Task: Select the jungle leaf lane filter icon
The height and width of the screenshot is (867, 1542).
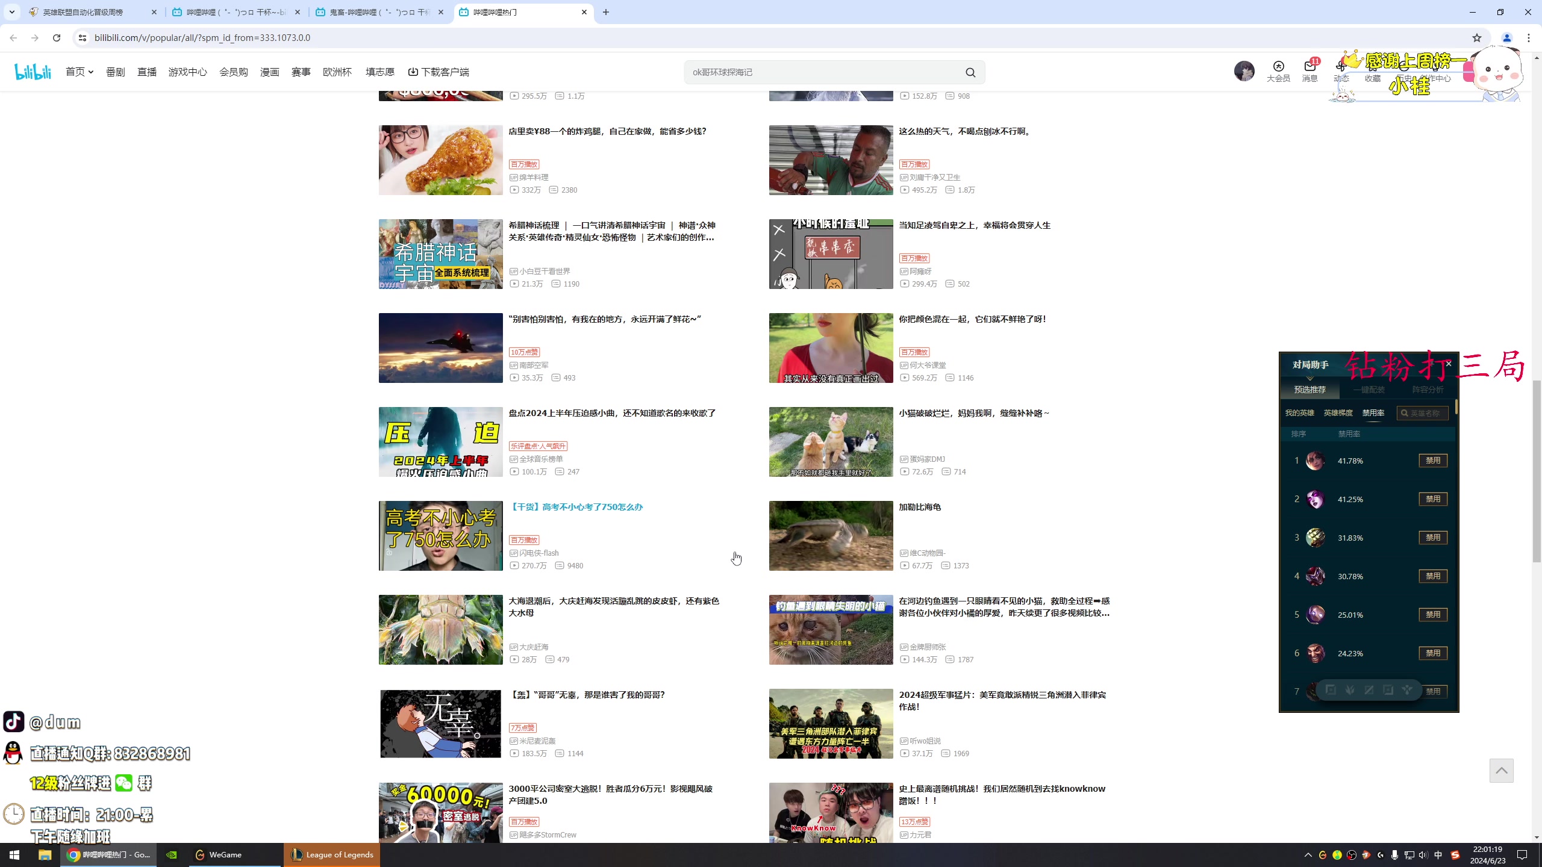Action: (x=1350, y=690)
